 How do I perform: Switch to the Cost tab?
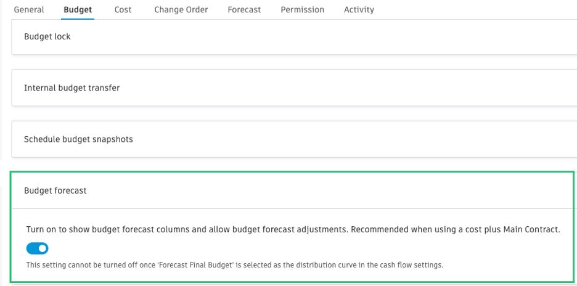pyautogui.click(x=124, y=10)
